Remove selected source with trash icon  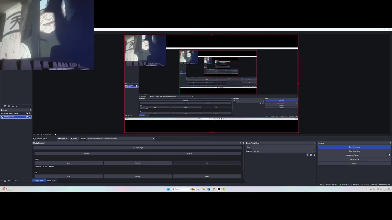click(5, 181)
